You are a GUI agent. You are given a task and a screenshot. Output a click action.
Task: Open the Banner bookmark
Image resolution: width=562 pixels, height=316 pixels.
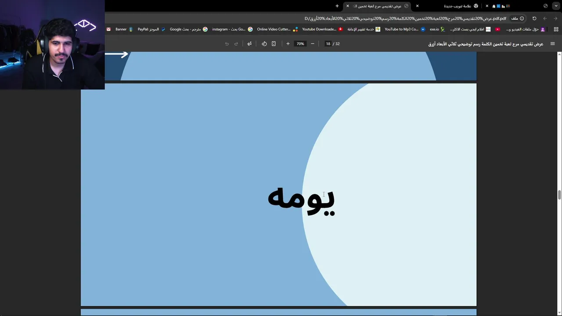pyautogui.click(x=124, y=29)
